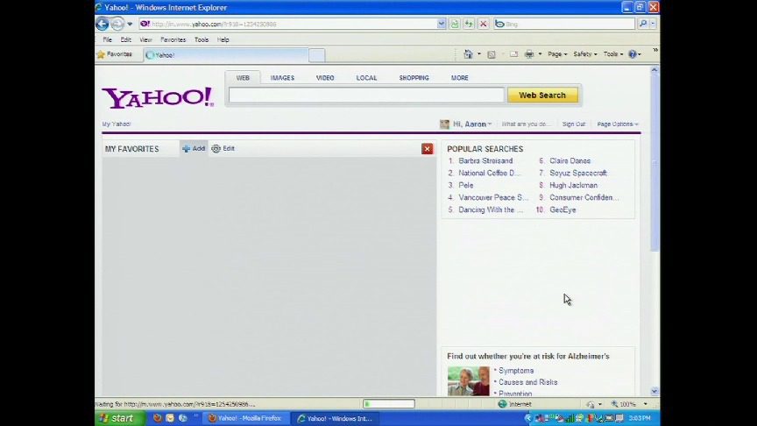Click the yellow Web Search button
757x426 pixels.
coord(542,96)
